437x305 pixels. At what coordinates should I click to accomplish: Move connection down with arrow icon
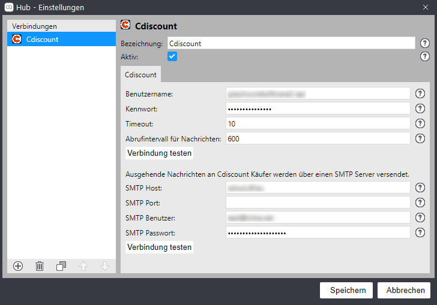point(105,266)
